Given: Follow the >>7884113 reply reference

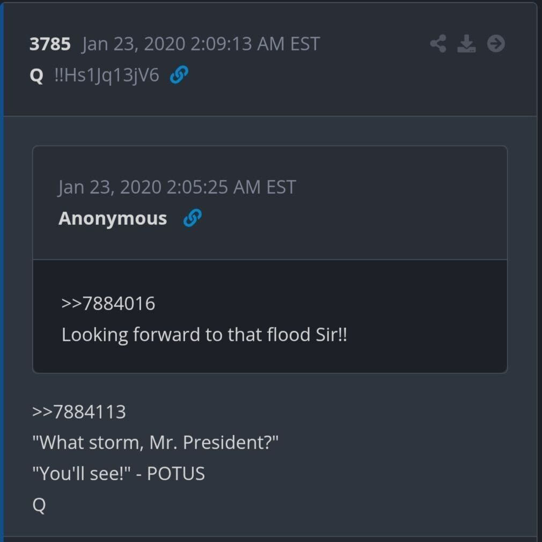Looking at the screenshot, I should tap(79, 412).
